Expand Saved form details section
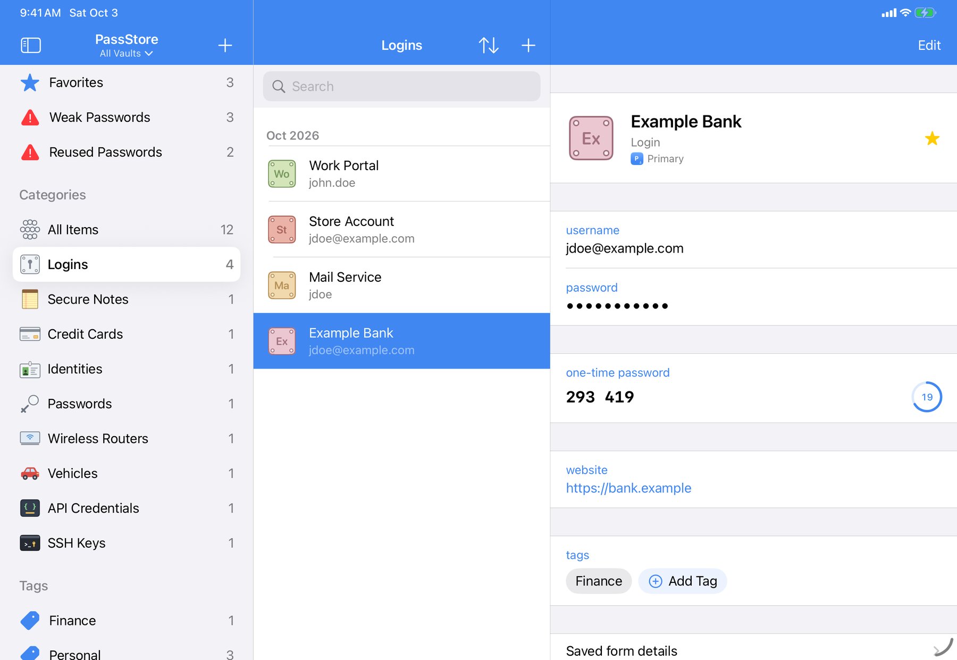The image size is (957, 660). (x=753, y=648)
